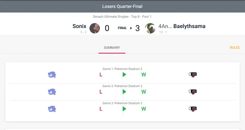
Task: Click the green W result for Game 3
Action: point(144,109)
